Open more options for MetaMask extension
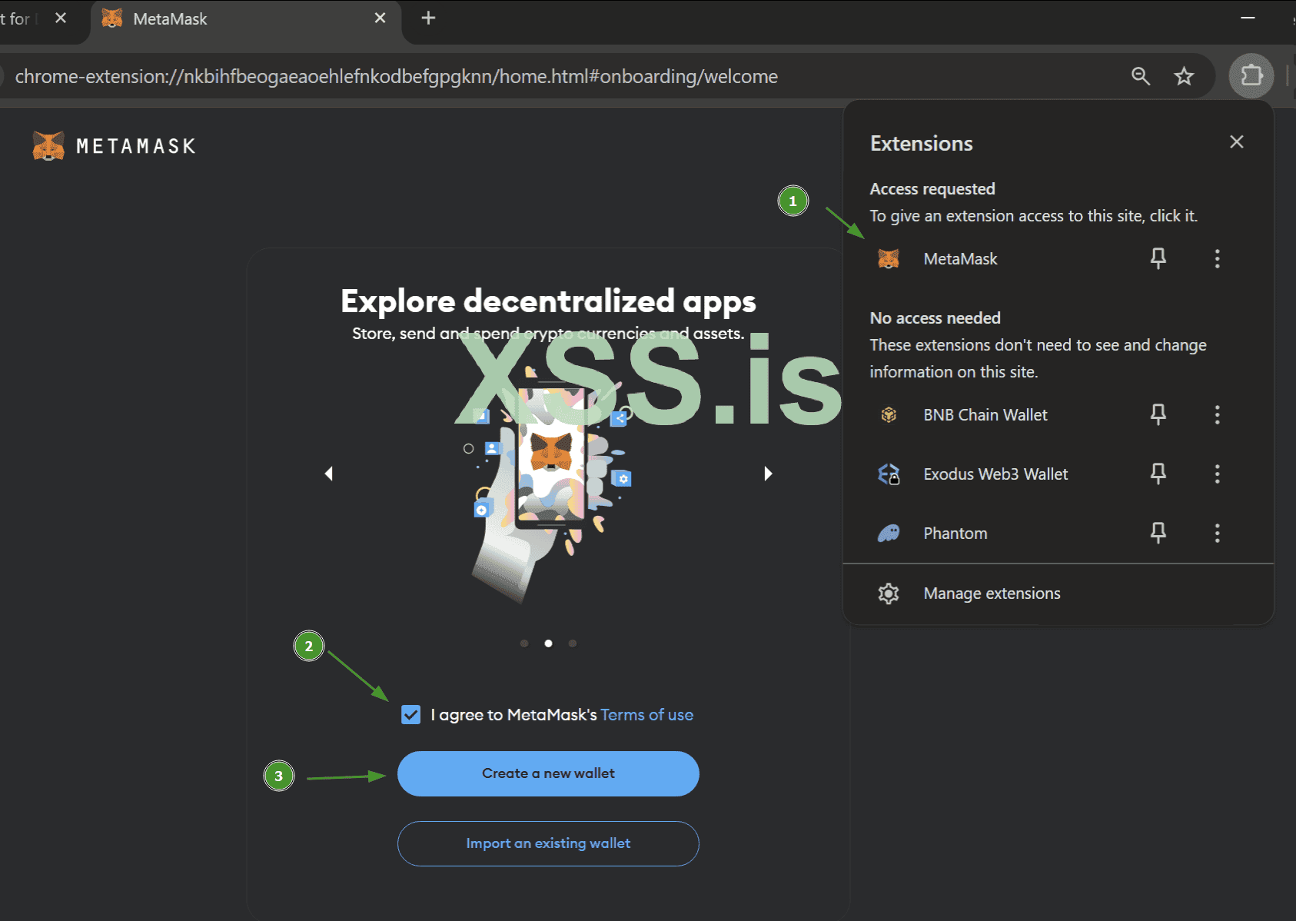 1217,258
